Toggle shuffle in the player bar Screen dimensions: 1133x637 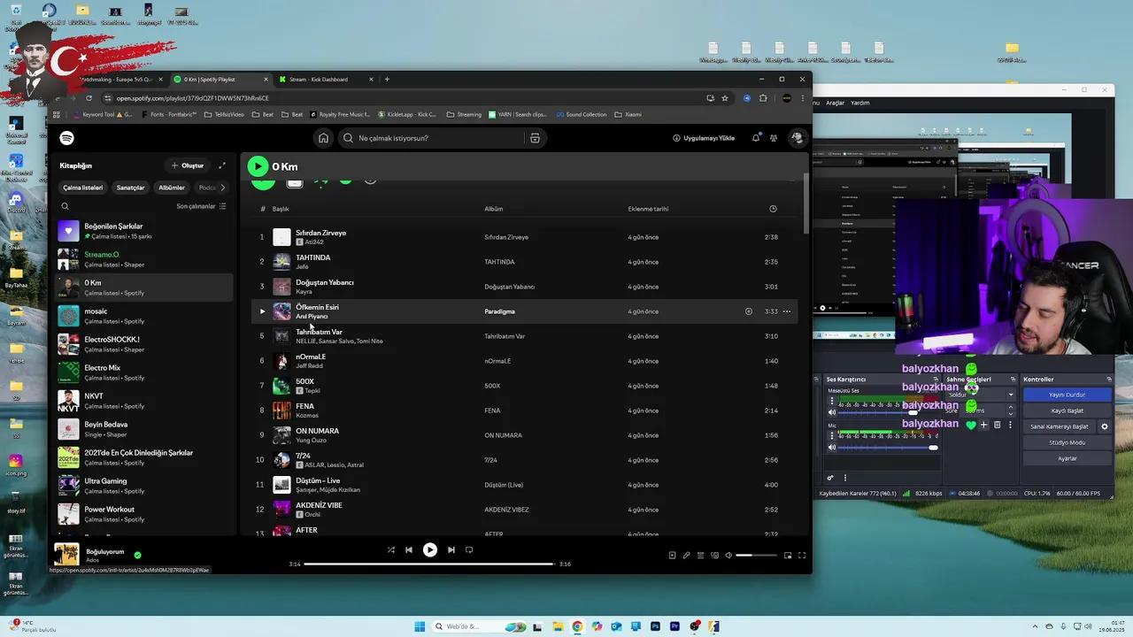[390, 549]
